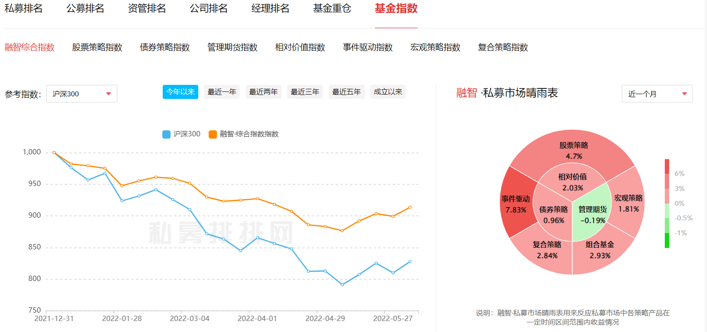Image resolution: width=707 pixels, height=332 pixels.
Task: Switch to 事件驱动指数
Action: (x=368, y=47)
